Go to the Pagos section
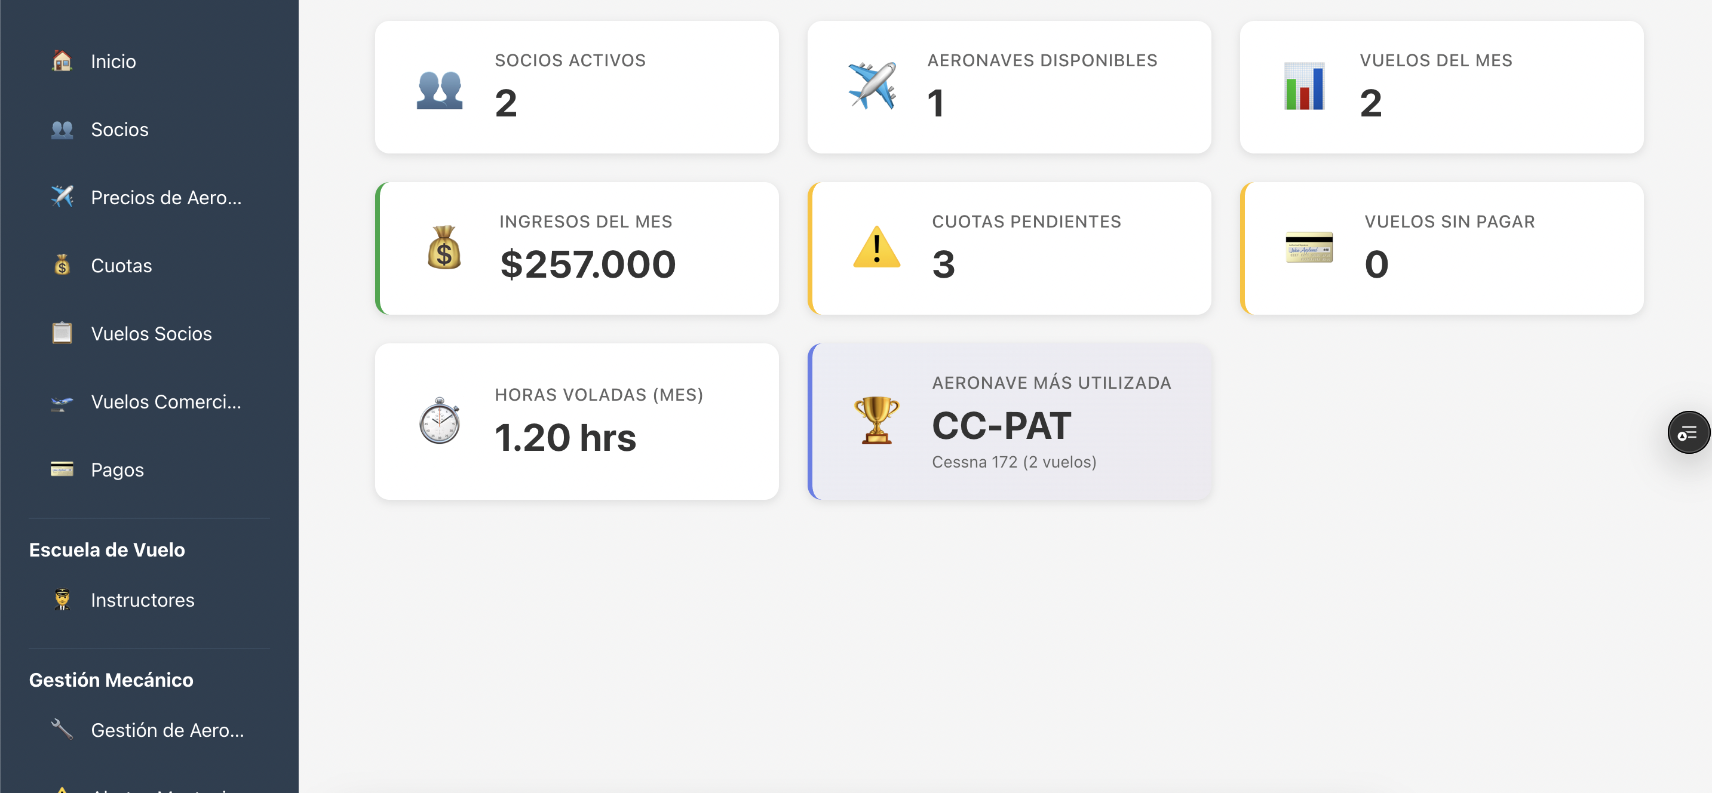This screenshot has width=1712, height=793. pyautogui.click(x=117, y=469)
